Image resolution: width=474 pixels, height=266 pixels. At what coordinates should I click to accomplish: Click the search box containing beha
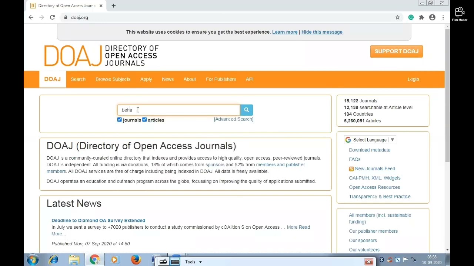point(179,110)
